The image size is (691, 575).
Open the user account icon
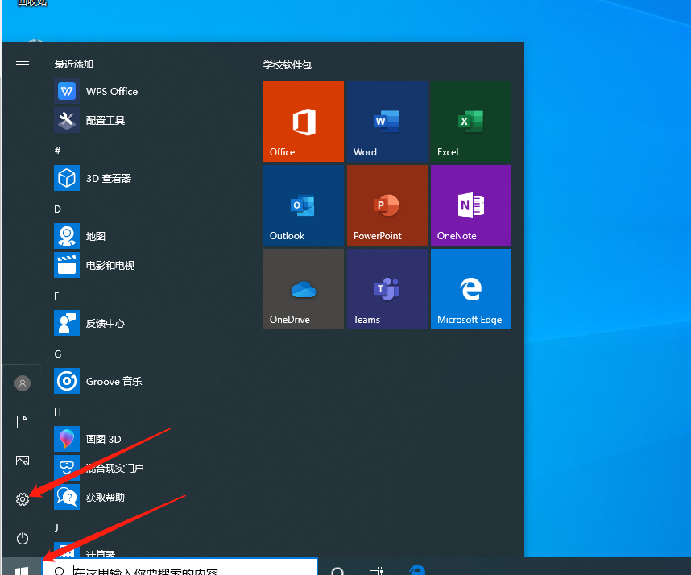tap(23, 383)
